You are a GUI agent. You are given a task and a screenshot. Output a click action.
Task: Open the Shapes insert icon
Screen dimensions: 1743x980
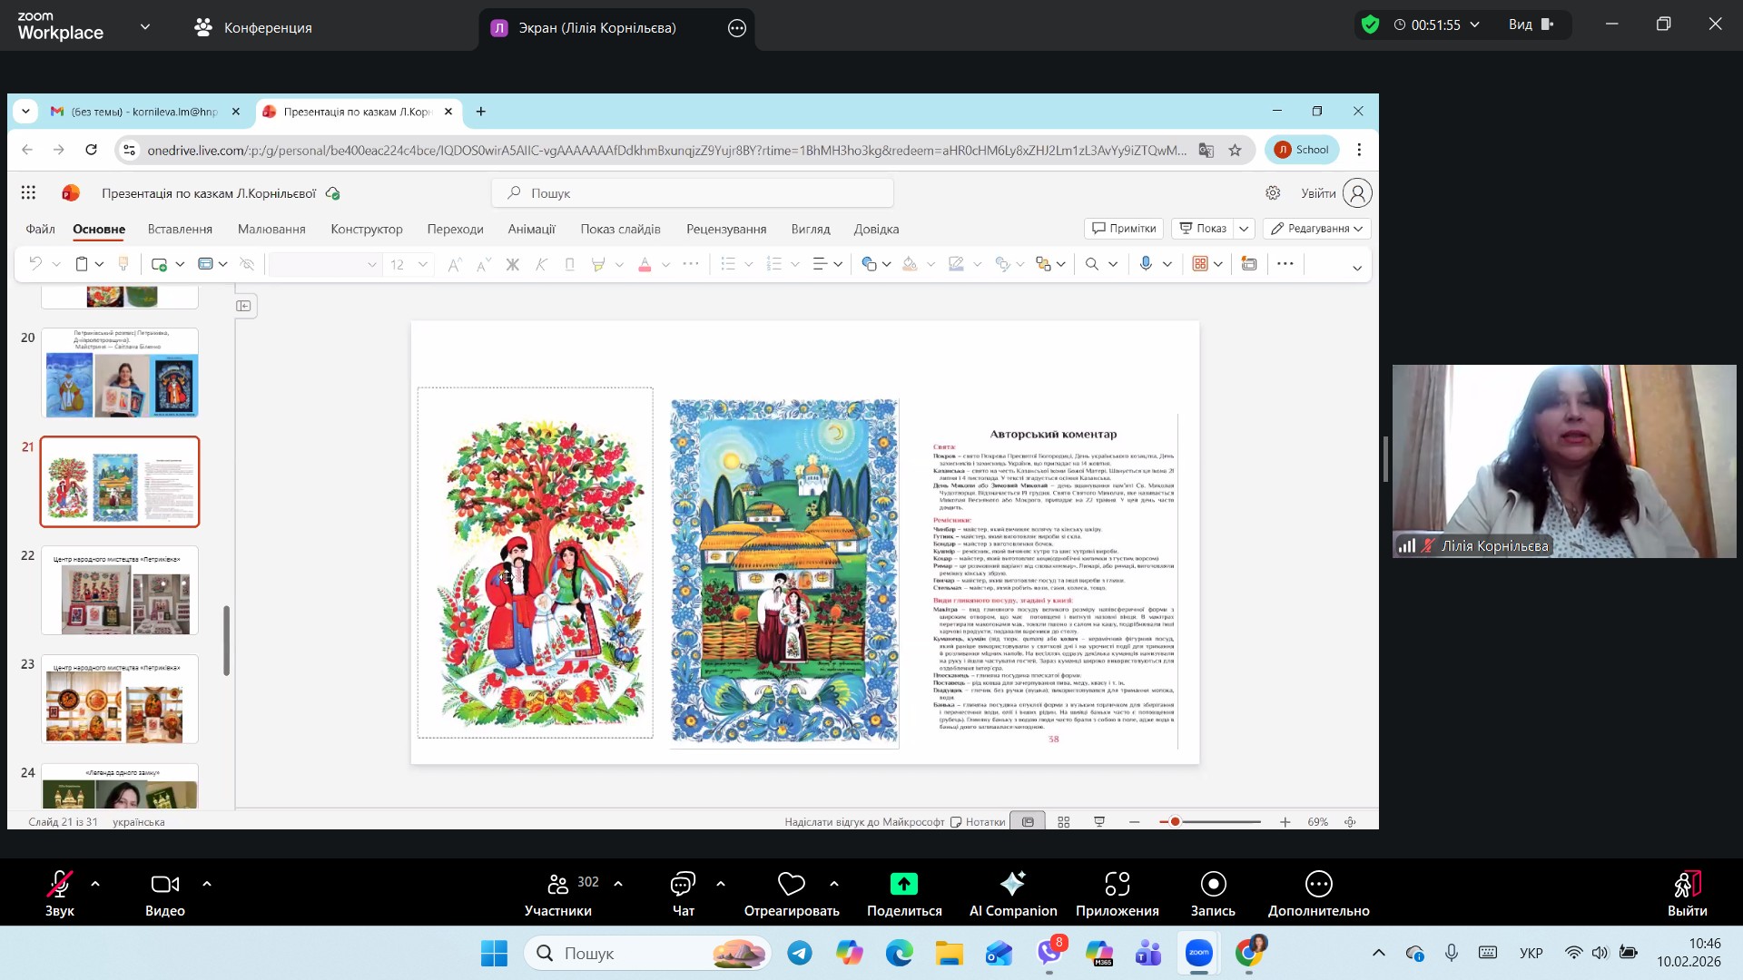pos(870,264)
